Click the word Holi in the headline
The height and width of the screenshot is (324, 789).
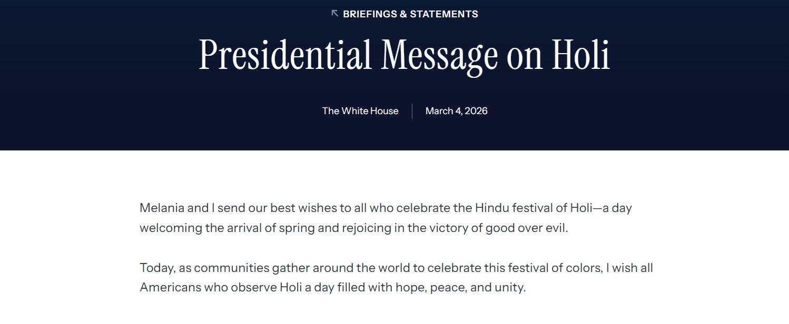[580, 55]
